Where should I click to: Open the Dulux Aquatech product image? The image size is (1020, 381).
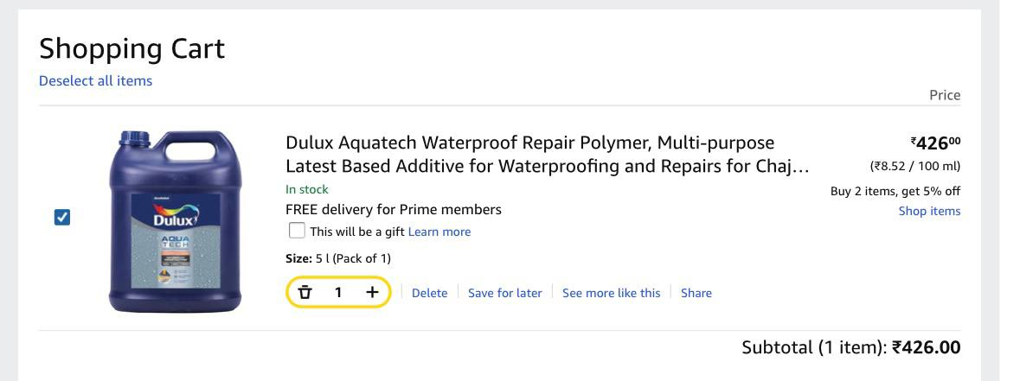click(176, 220)
